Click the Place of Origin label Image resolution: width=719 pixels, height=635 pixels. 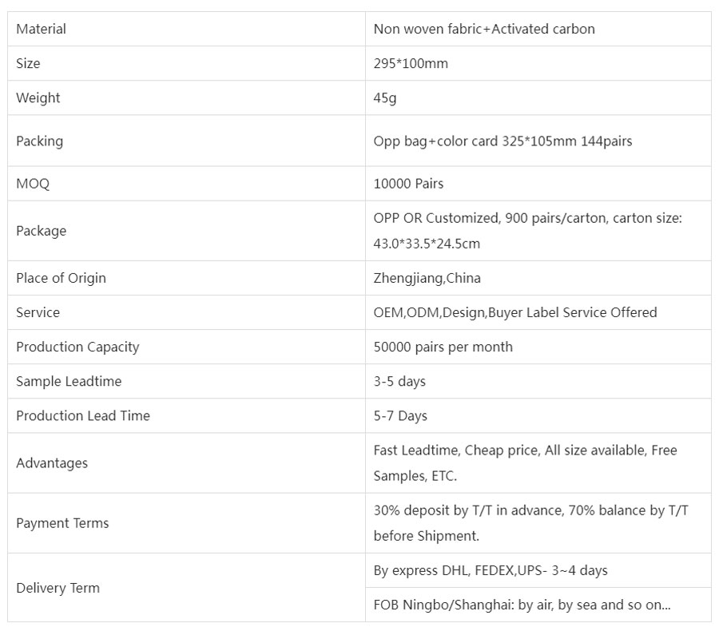pos(61,278)
